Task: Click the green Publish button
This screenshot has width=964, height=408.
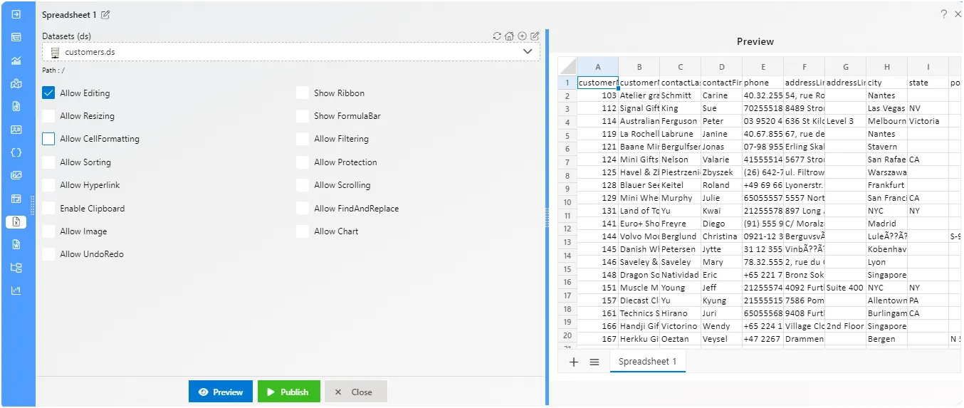Action: [288, 392]
